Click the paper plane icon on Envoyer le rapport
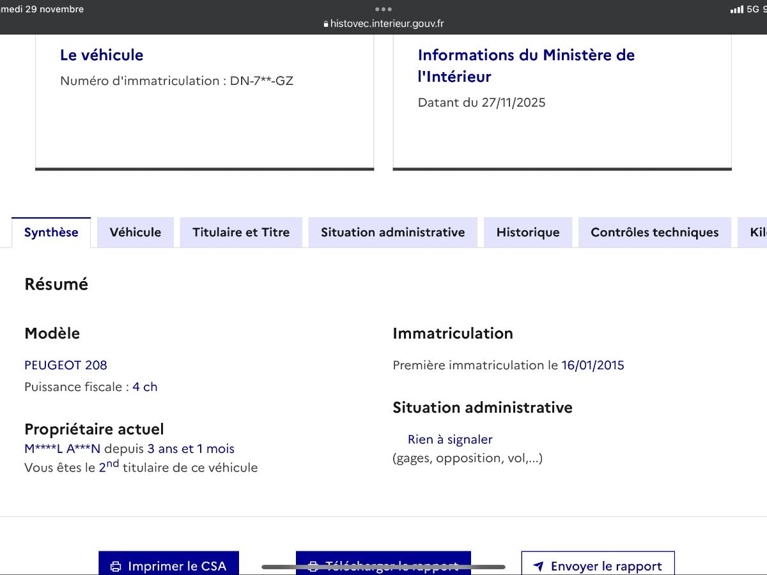This screenshot has width=767, height=575. coord(538,566)
